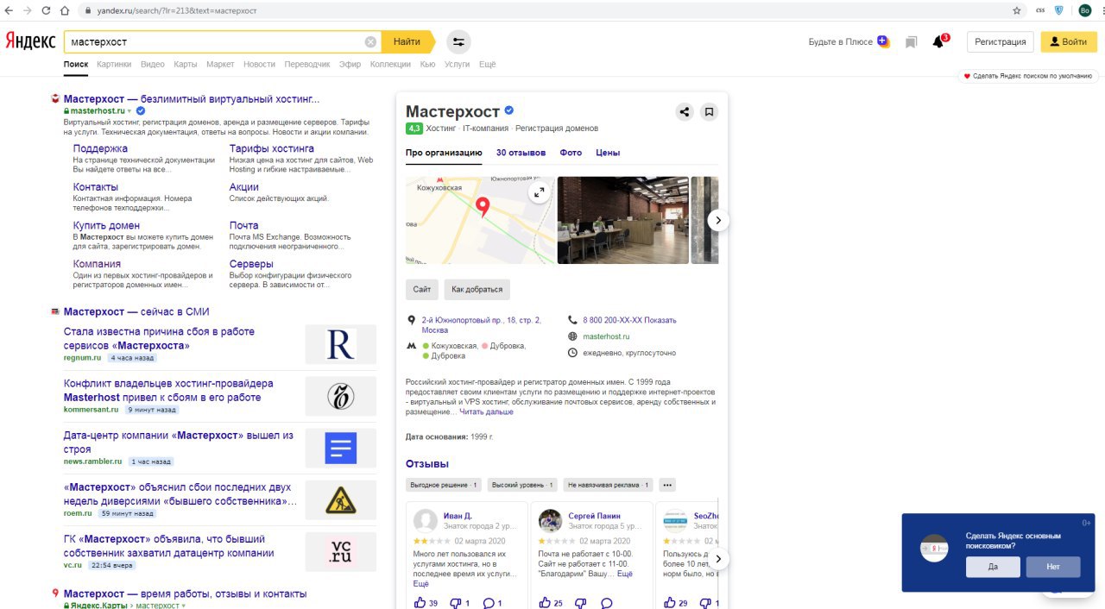Screen dimensions: 1105x609
Task: Click the red map location pin
Action: [483, 206]
